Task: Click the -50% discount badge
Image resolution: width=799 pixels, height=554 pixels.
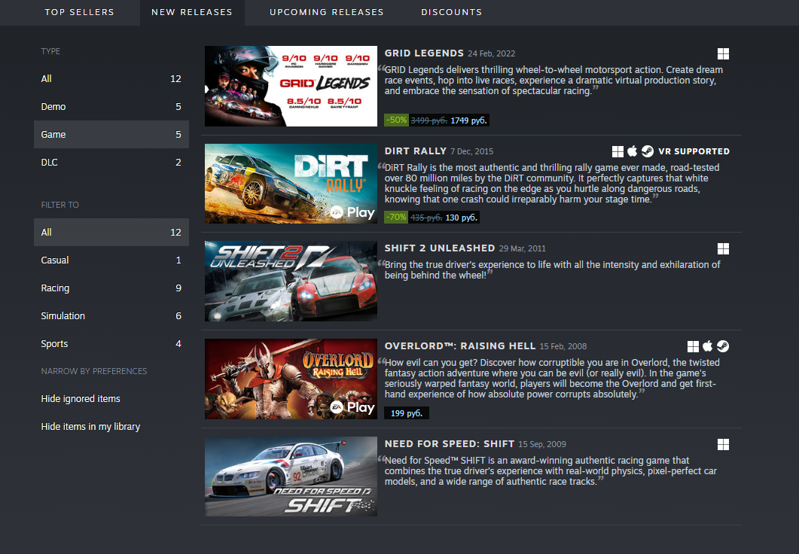Action: coord(396,120)
